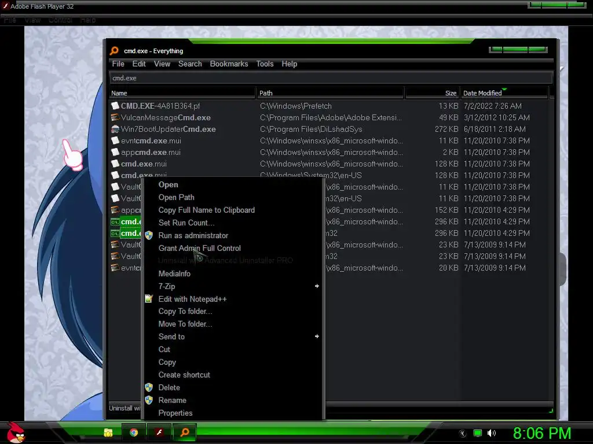Open the Help menu in Everything

click(x=290, y=64)
